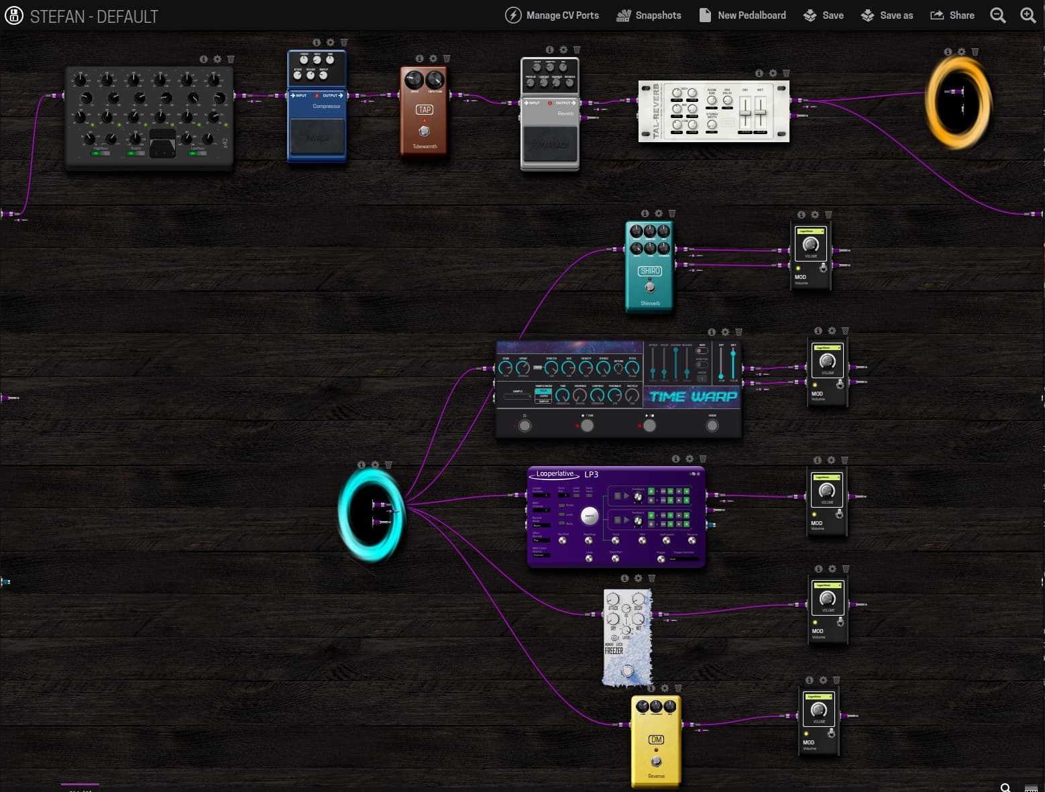Show info for the TAL-Reverb plugin
This screenshot has height=792, width=1045.
(759, 73)
